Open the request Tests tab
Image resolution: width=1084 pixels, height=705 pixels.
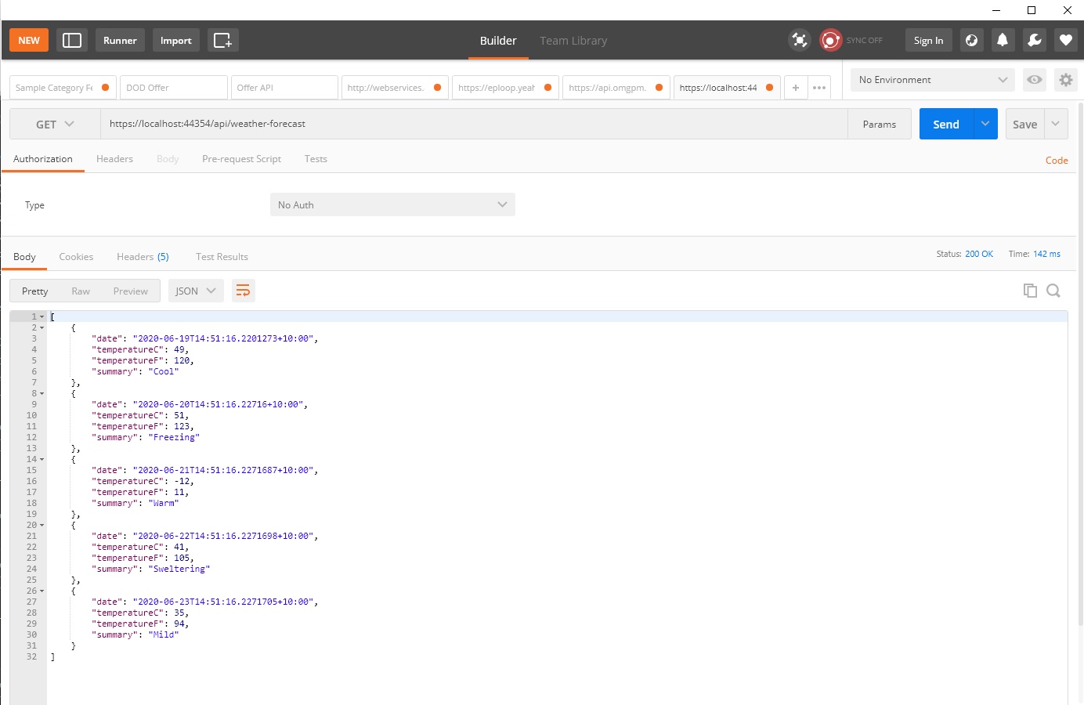tap(316, 159)
